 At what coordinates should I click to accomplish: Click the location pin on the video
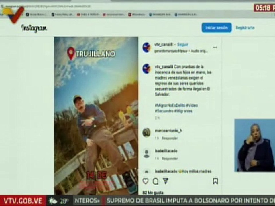pos(71,54)
